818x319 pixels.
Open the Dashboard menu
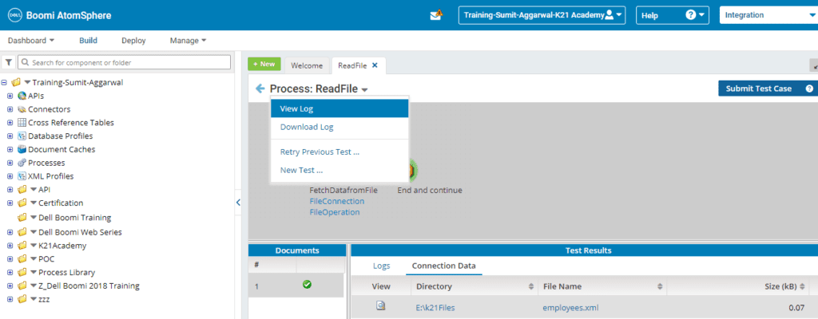point(31,40)
